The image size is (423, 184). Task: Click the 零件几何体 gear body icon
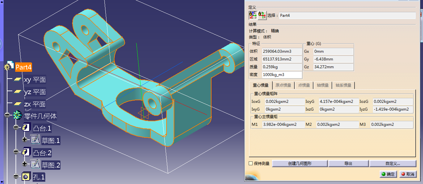click(17, 115)
